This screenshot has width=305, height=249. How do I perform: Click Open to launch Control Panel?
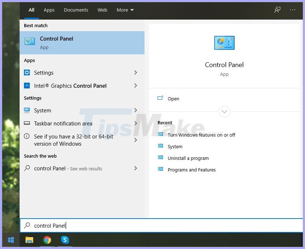[x=173, y=99]
